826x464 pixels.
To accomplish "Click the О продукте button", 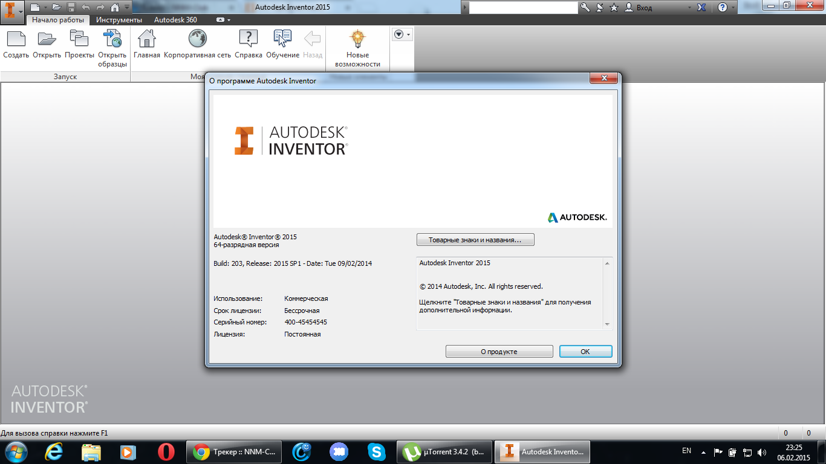I will pos(499,352).
